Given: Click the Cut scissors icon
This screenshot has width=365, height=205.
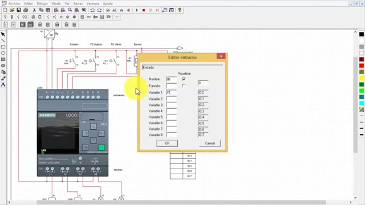Looking at the screenshot, I should 34,10.
